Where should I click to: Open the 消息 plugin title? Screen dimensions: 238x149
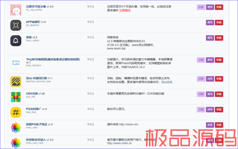pyautogui.click(x=29, y=37)
